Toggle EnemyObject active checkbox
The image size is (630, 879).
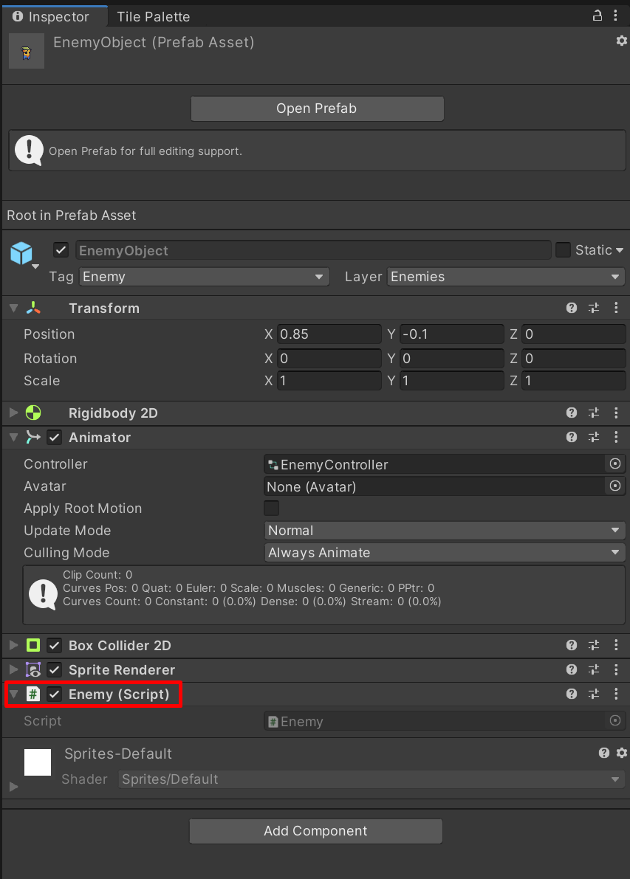[x=61, y=250]
